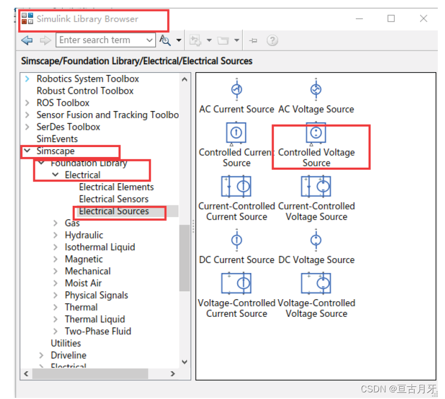The image size is (445, 399).
Task: Click the add block to model icon
Action: (195, 41)
